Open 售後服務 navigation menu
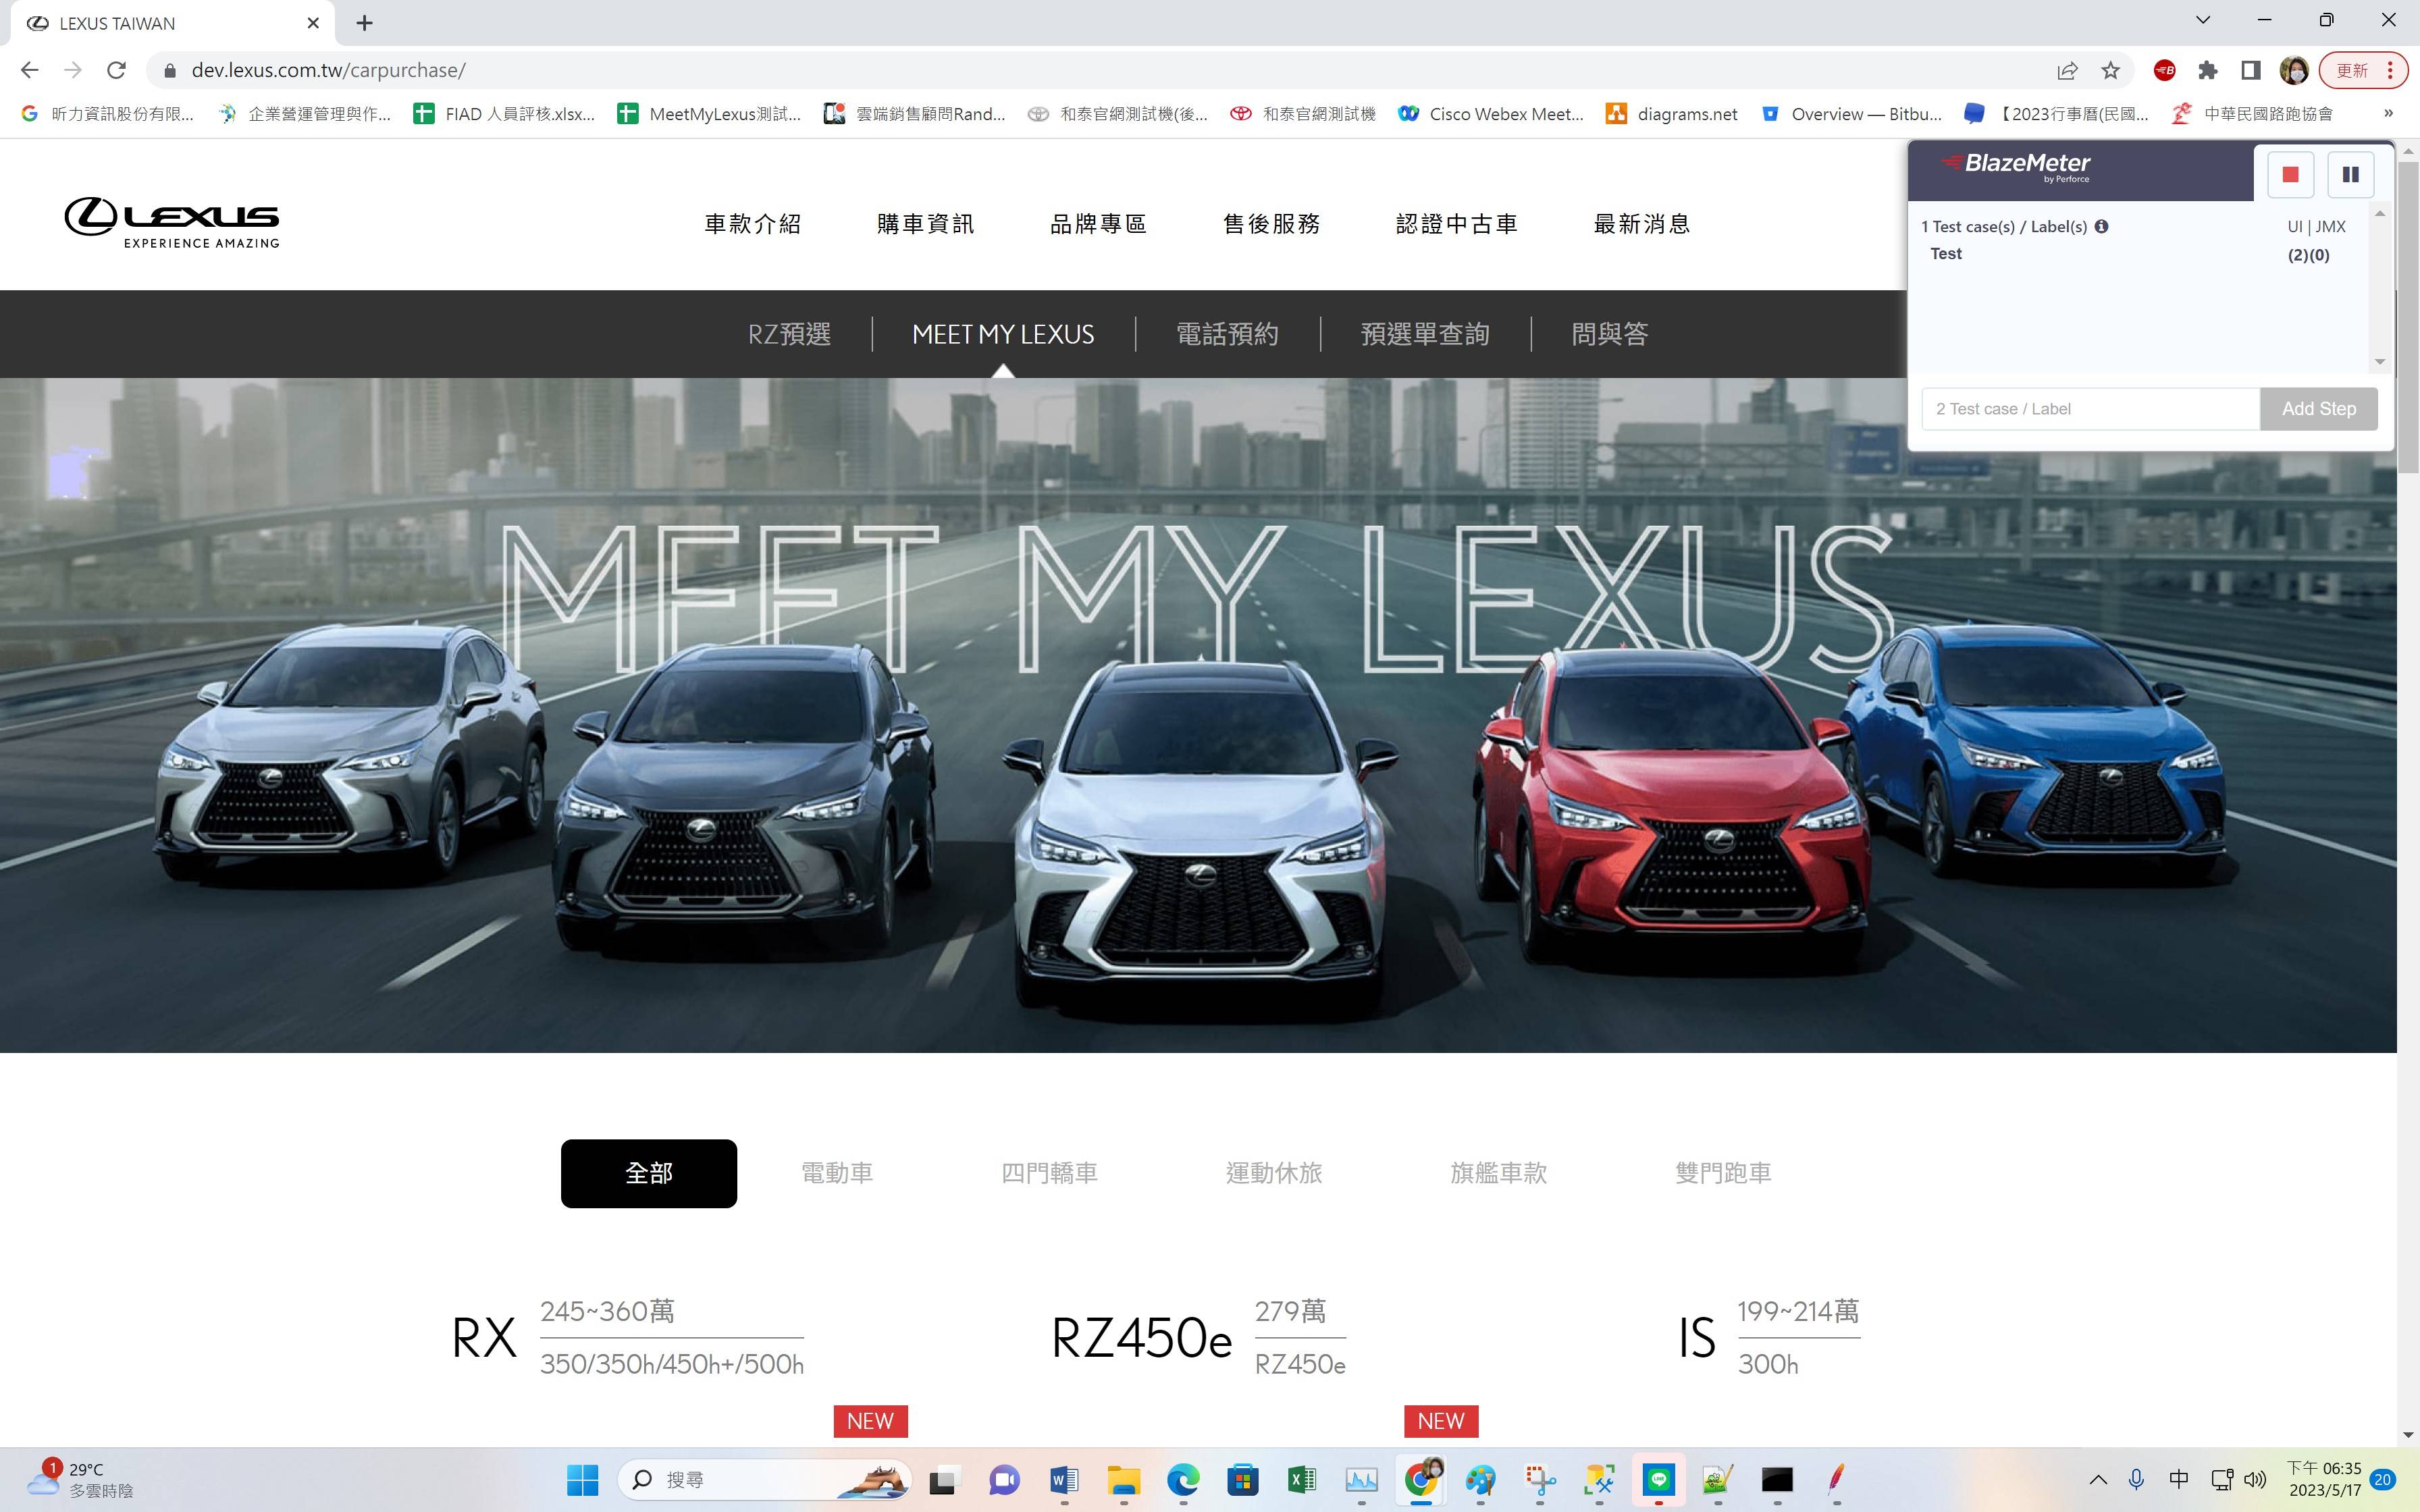 click(1272, 224)
